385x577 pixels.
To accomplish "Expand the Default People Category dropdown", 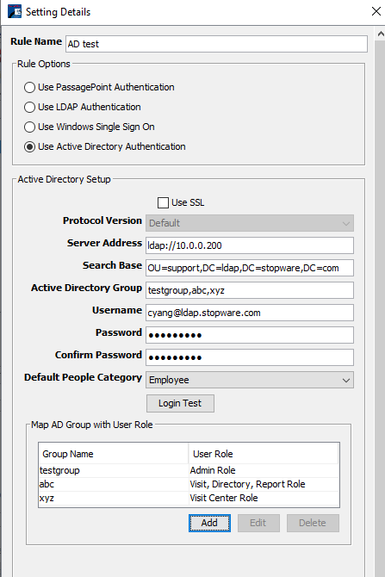I will coord(250,380).
